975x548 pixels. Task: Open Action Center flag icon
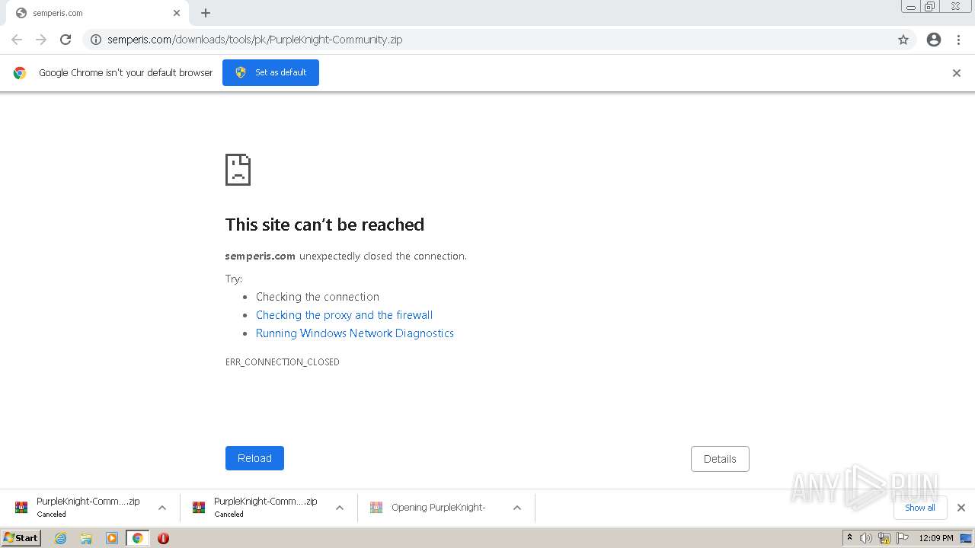click(x=903, y=538)
